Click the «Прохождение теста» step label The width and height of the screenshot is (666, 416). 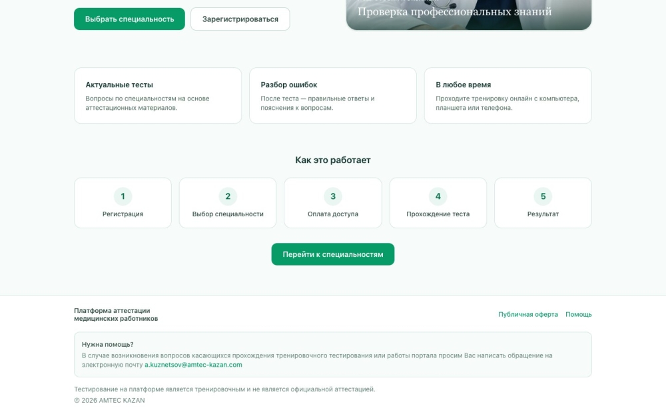click(438, 214)
